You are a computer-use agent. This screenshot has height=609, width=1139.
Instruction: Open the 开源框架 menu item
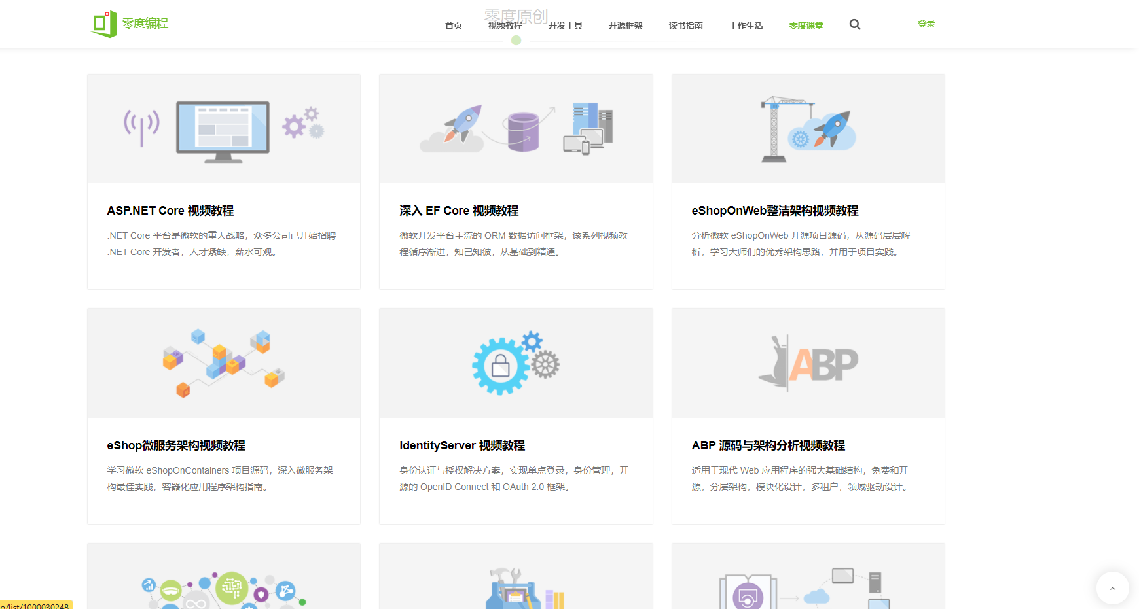click(626, 26)
